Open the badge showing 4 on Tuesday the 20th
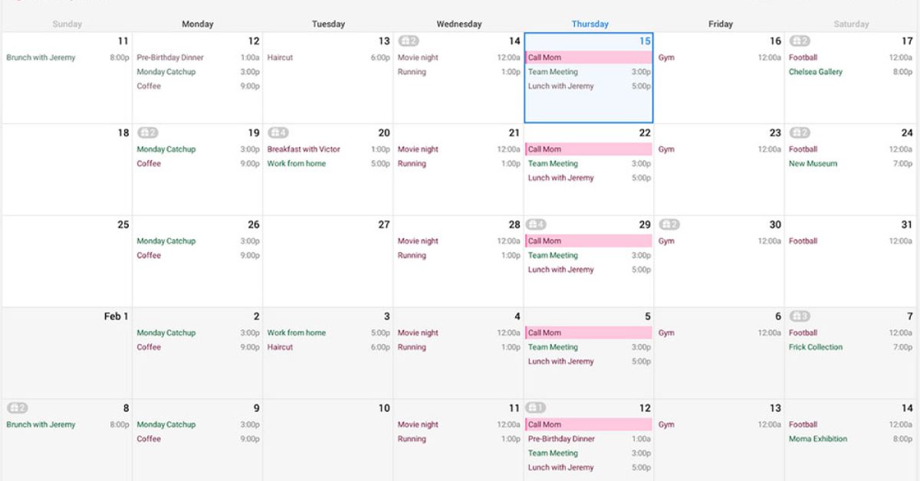The height and width of the screenshot is (481, 920). [278, 133]
